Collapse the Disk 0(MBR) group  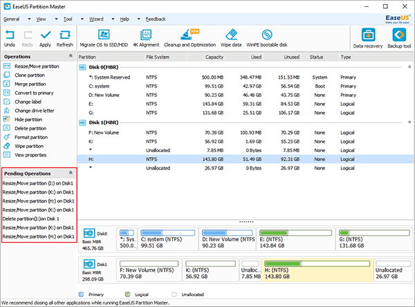(409, 67)
